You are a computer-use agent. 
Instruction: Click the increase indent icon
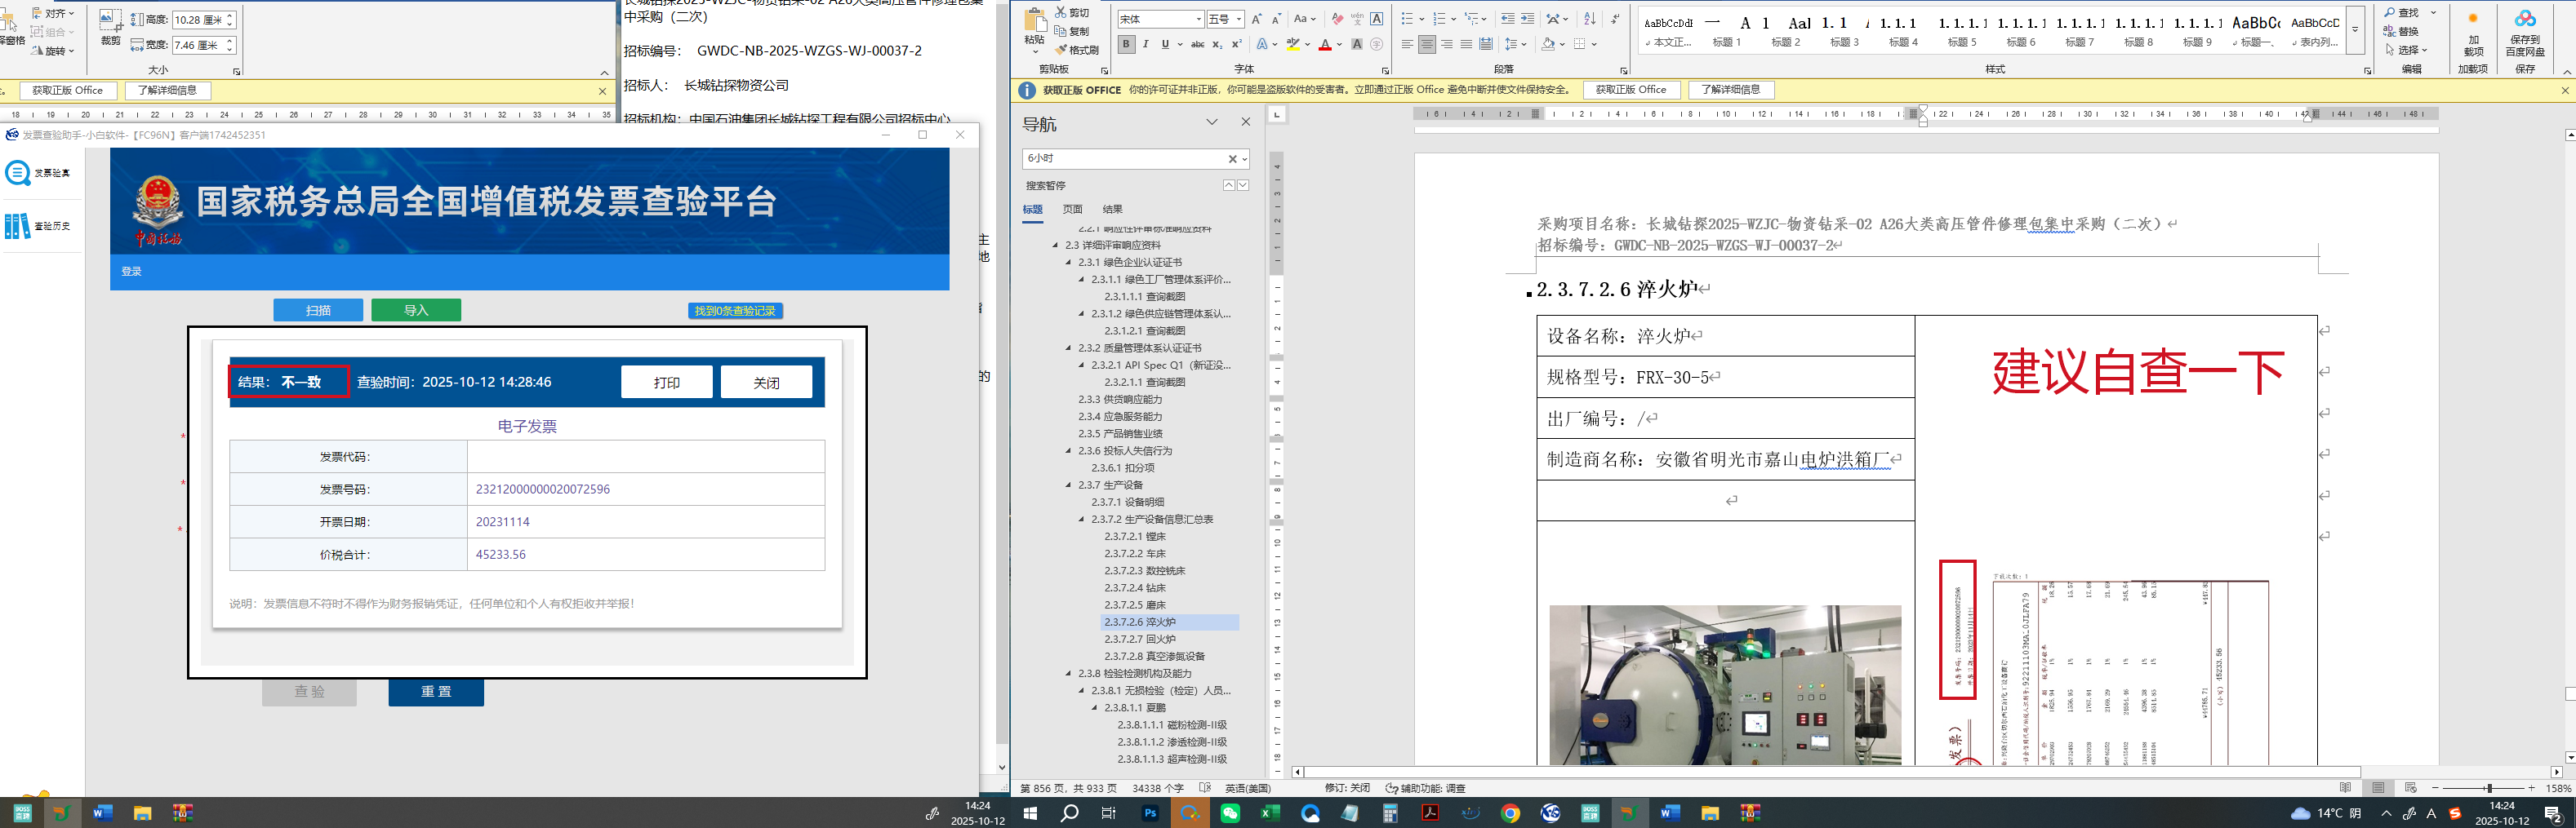point(1527,19)
